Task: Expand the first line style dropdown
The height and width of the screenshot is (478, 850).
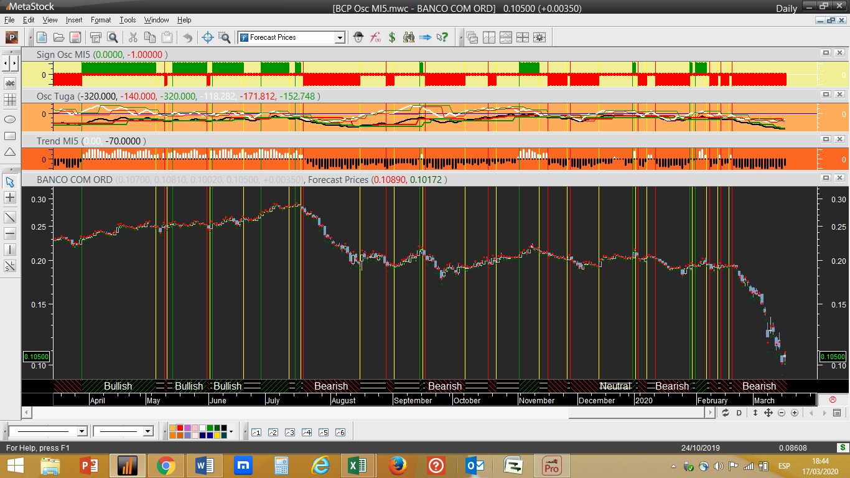Action: (82, 431)
